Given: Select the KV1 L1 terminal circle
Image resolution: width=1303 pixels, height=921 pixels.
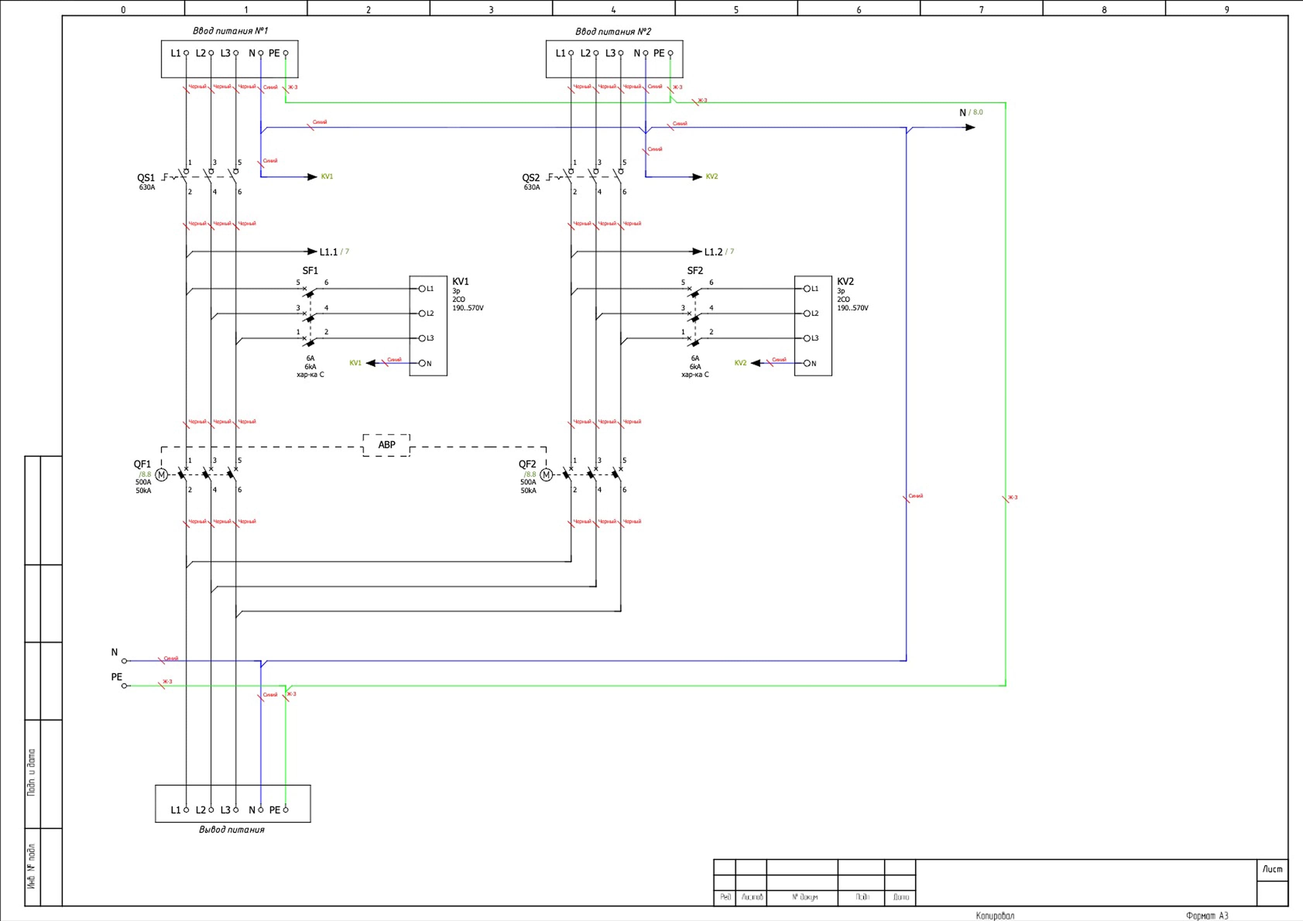Looking at the screenshot, I should point(422,289).
